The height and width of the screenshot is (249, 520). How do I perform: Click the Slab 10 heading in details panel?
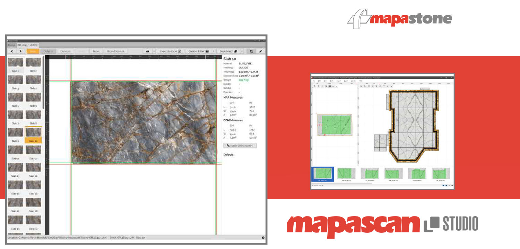tap(229, 59)
